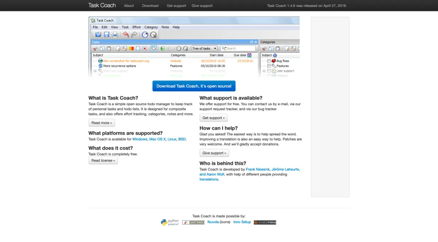This screenshot has height=242, width=438.
Task: Open the Category menu in the screenshot
Action: [x=151, y=27]
